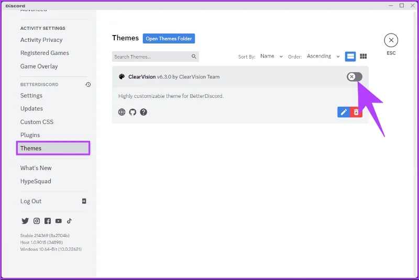Edit the ClearVision theme with pencil icon
This screenshot has height=280, width=419.
(344, 112)
